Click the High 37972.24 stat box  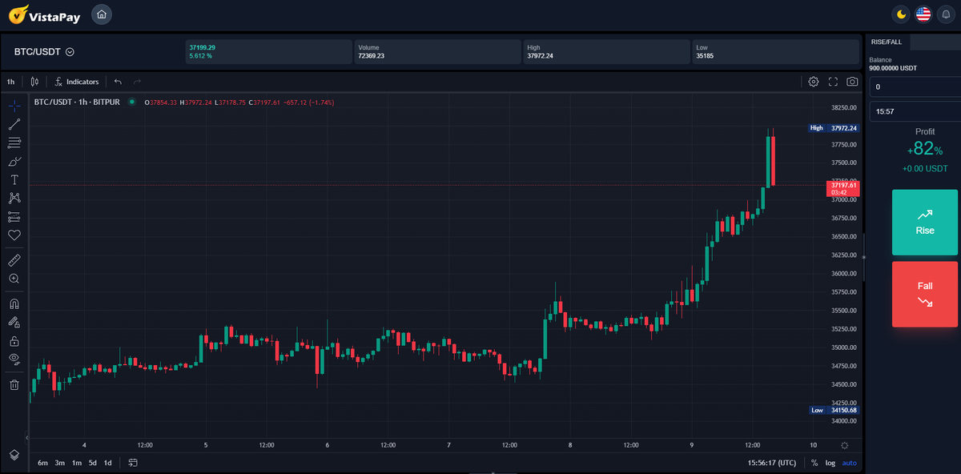(x=606, y=52)
